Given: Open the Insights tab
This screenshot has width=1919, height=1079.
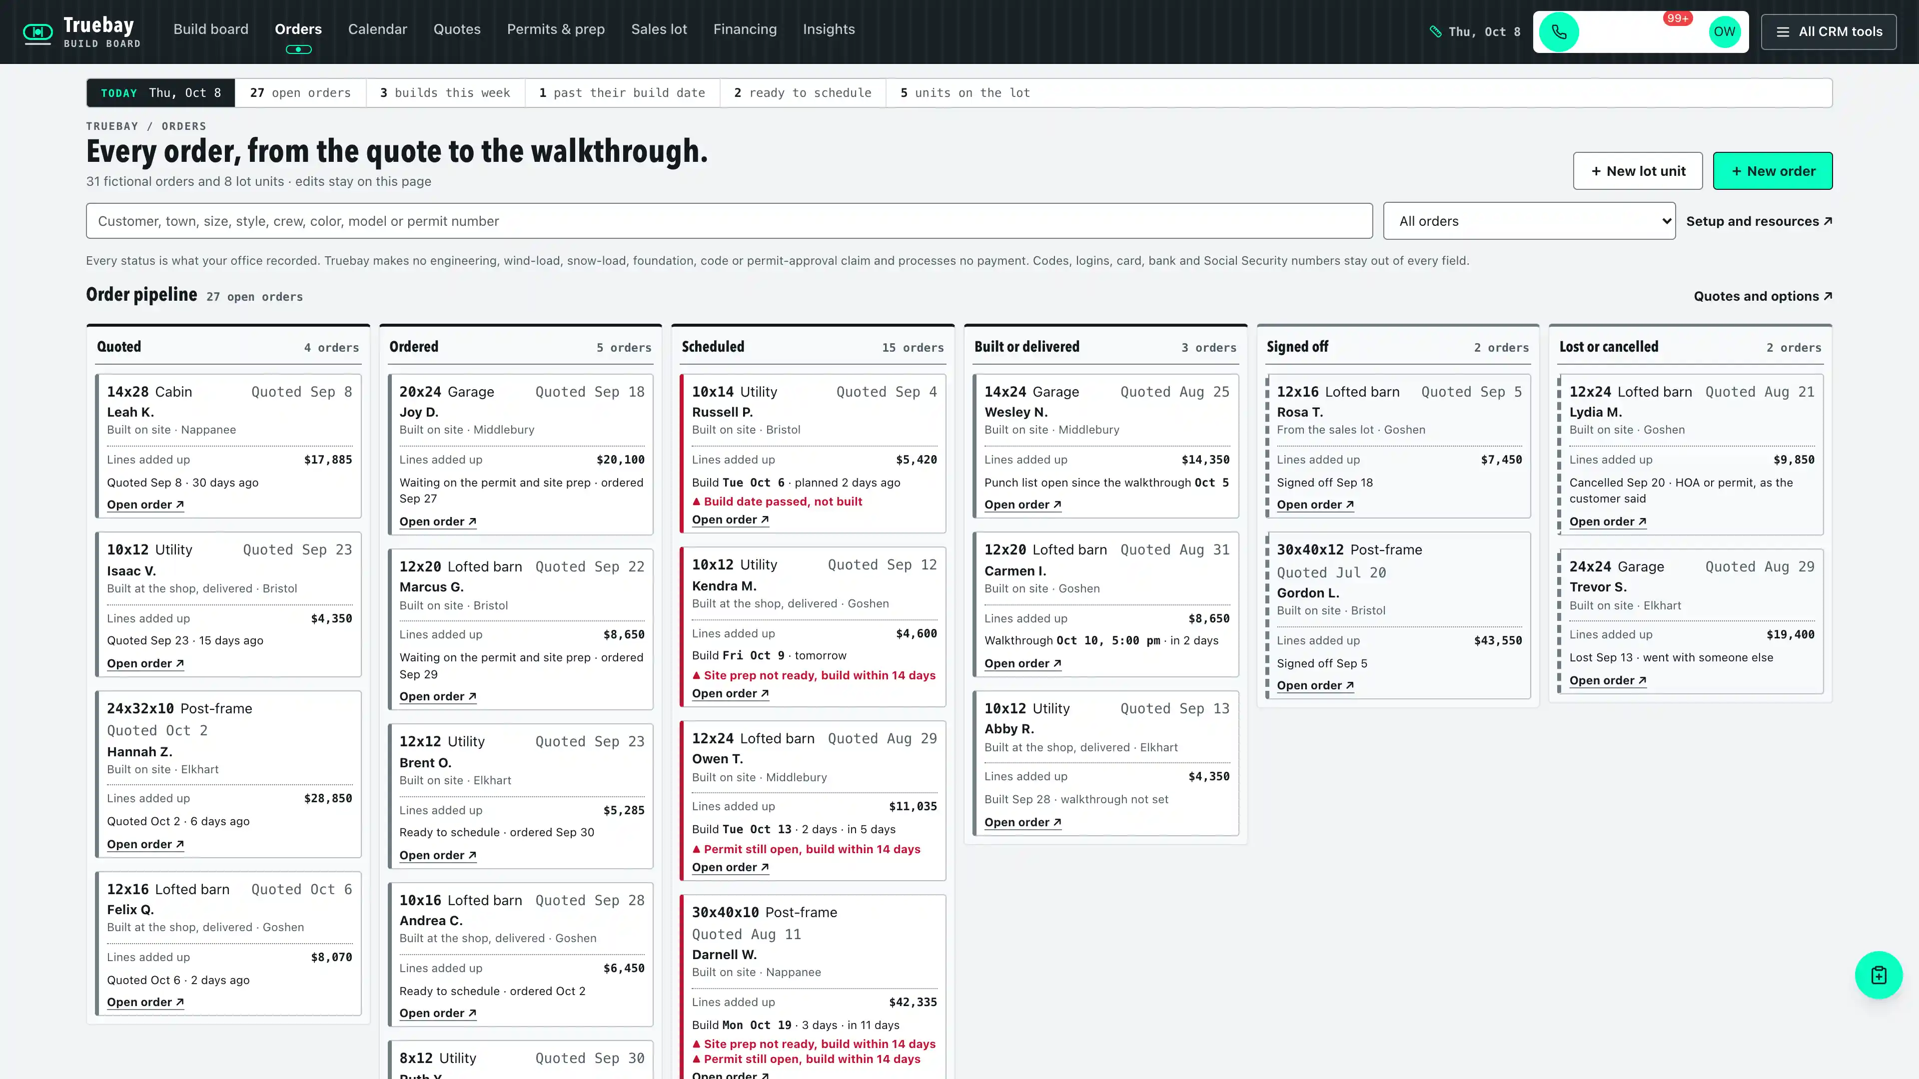Looking at the screenshot, I should point(829,29).
